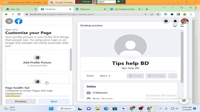Image resolution: width=200 pixels, height=112 pixels.
Task: Switch to the mobile preview icon
Action: (x=182, y=26)
